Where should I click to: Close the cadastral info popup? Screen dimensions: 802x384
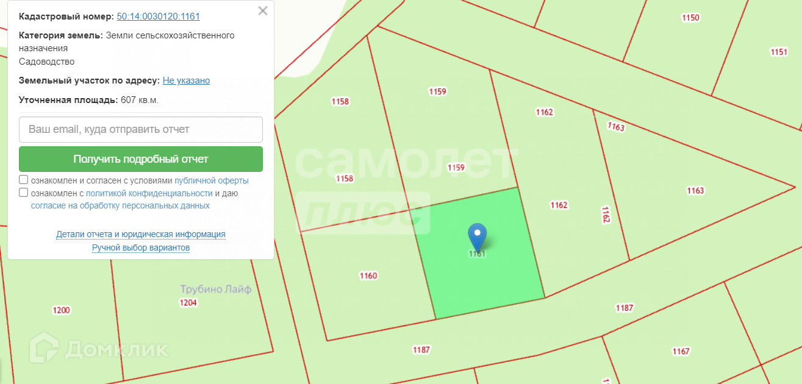(x=263, y=10)
